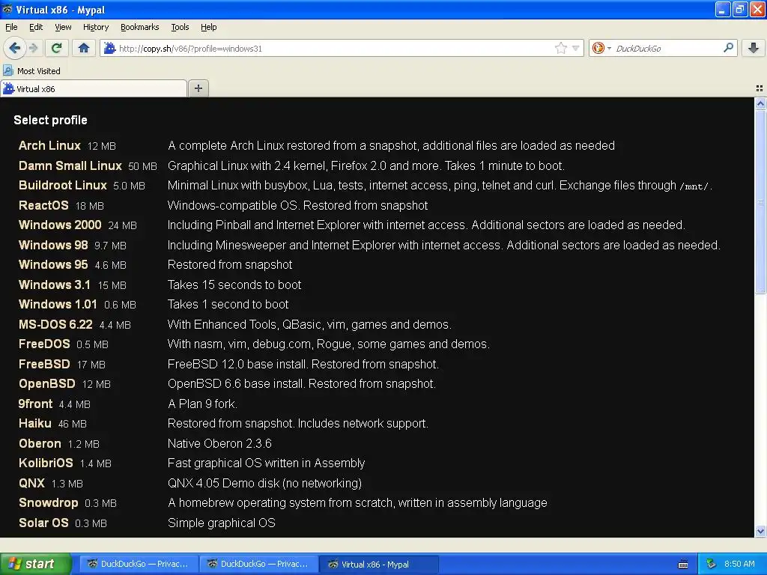Expand the URL bar history dropdown arrow
The width and height of the screenshot is (767, 575).
576,48
